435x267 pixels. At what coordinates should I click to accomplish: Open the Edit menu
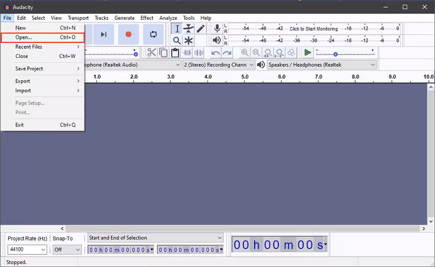[x=21, y=18]
